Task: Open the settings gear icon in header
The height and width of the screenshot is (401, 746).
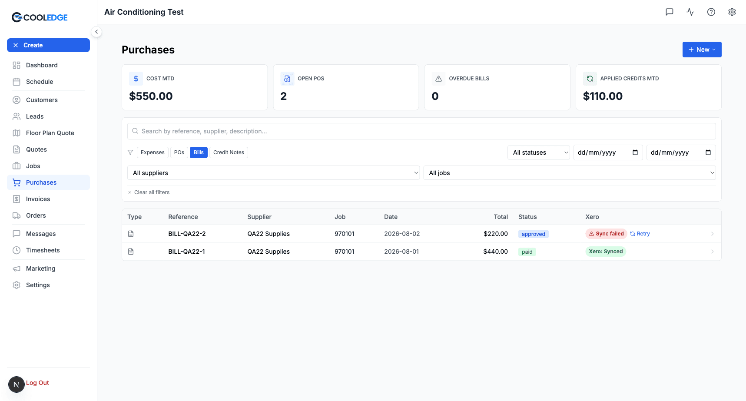Action: tap(732, 12)
